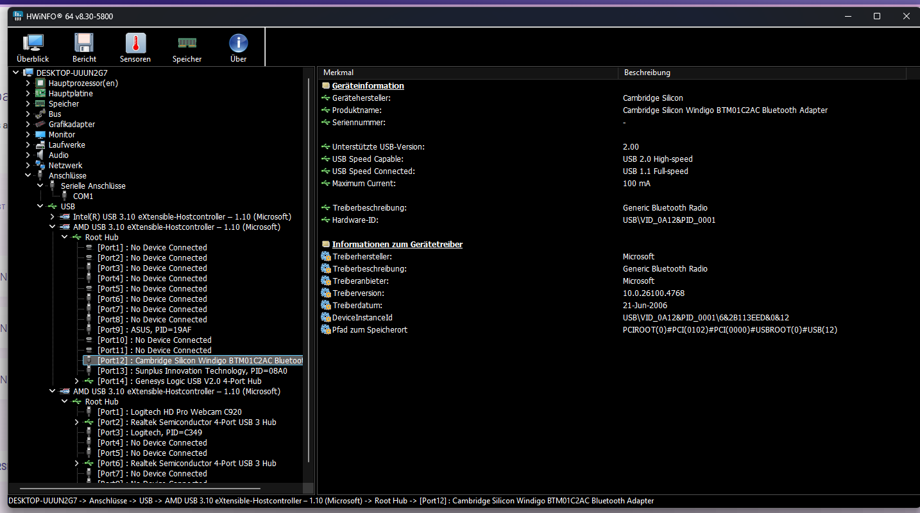Collapse the Serielle Anschlüsse node

[40, 186]
